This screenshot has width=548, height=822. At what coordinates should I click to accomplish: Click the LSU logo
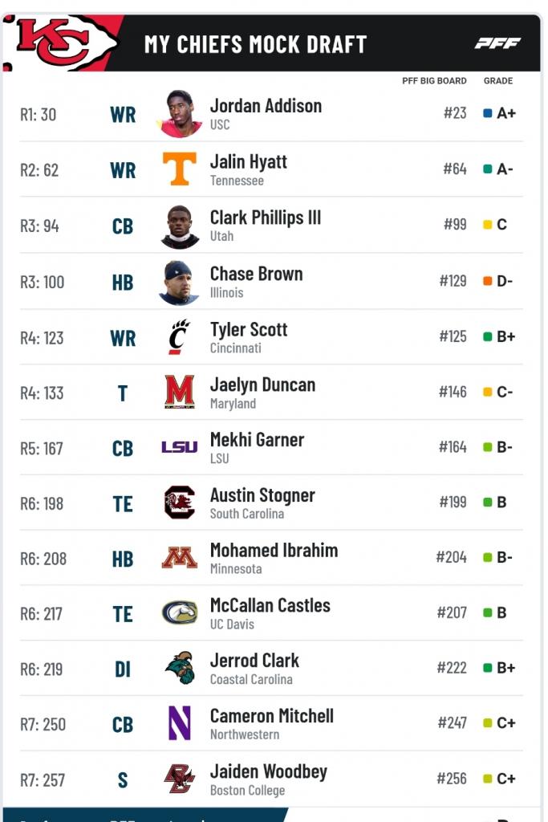tap(179, 446)
